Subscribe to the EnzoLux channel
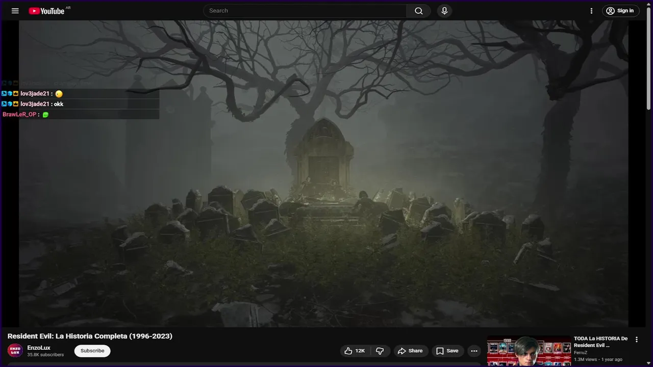The image size is (653, 367). [x=92, y=351]
